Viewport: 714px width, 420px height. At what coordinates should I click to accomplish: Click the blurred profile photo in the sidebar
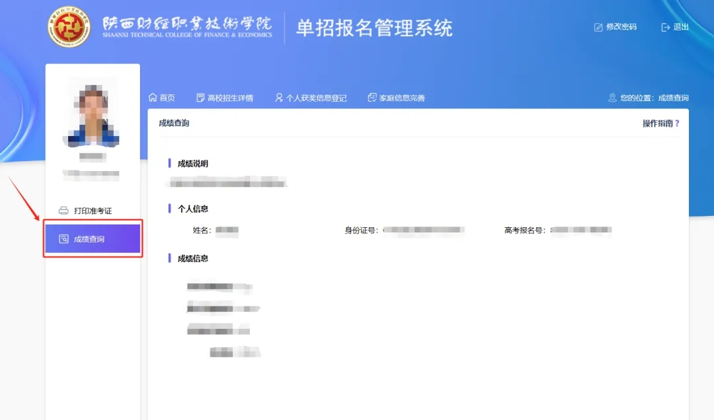[93, 112]
